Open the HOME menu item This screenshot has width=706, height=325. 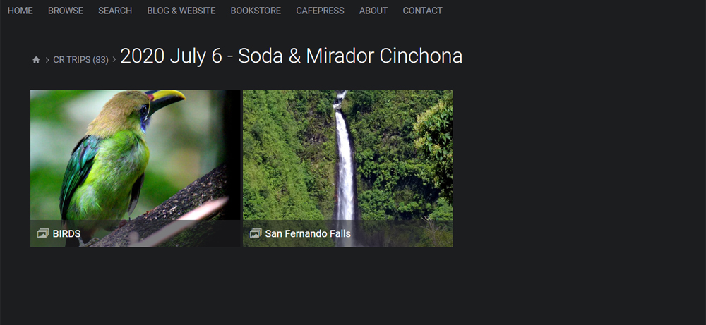click(20, 11)
